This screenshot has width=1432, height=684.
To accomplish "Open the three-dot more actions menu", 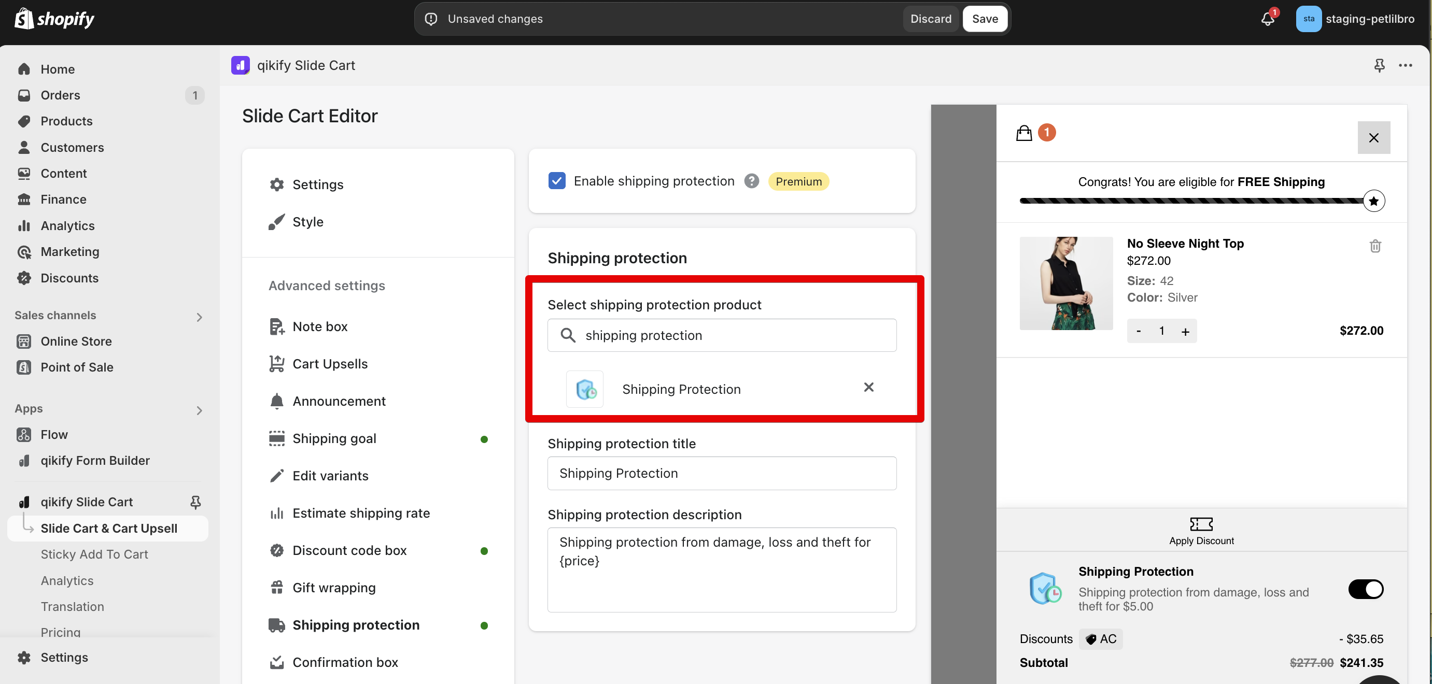I will (1406, 66).
